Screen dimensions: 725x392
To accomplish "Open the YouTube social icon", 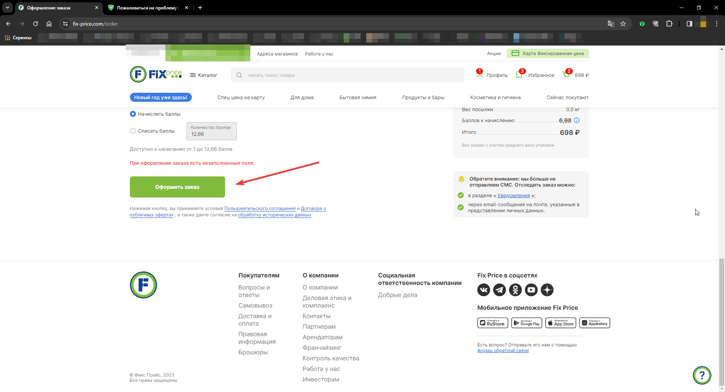I will 531,290.
